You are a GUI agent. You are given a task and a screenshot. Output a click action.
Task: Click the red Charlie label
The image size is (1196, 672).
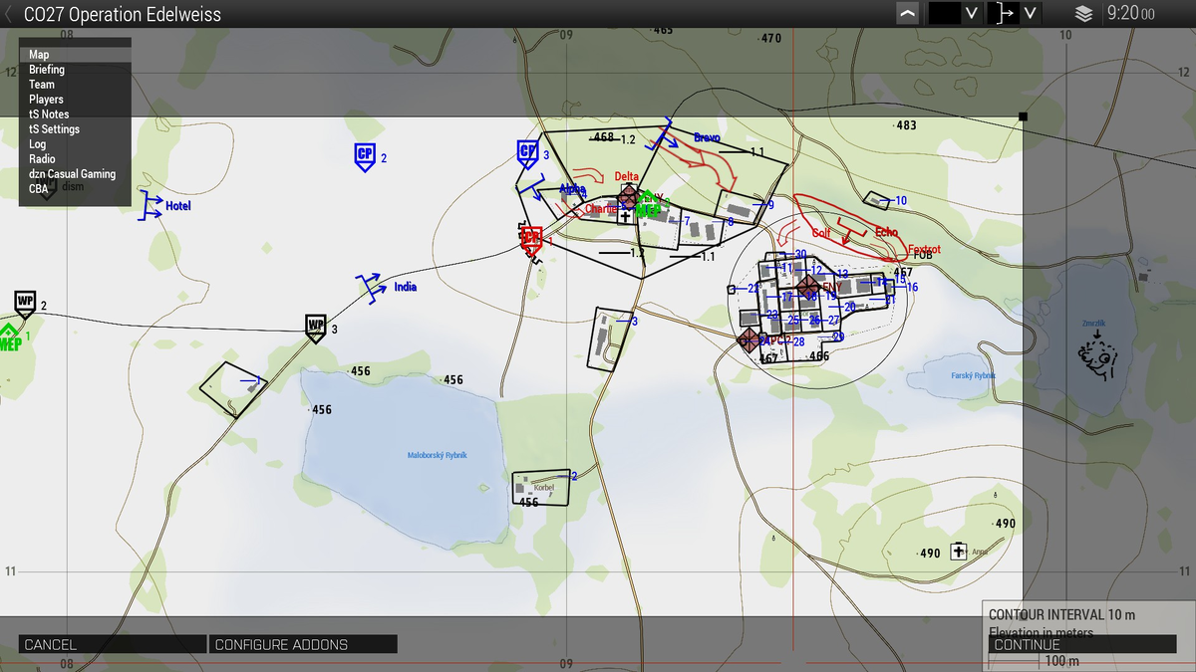[601, 209]
